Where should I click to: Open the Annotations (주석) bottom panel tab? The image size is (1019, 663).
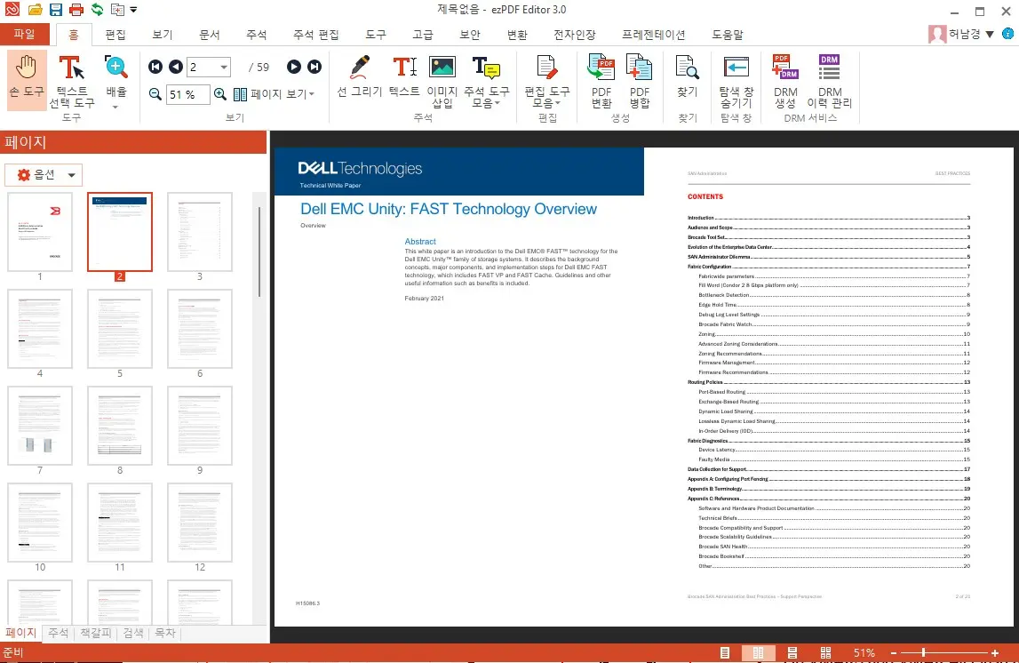[59, 633]
